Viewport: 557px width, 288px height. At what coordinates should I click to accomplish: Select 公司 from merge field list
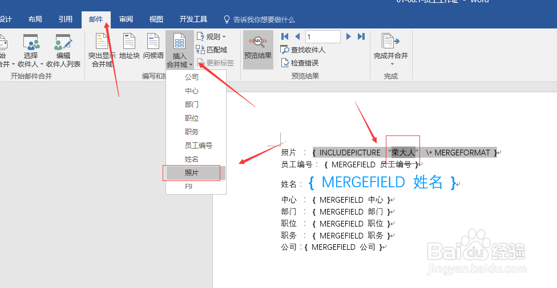click(x=196, y=77)
